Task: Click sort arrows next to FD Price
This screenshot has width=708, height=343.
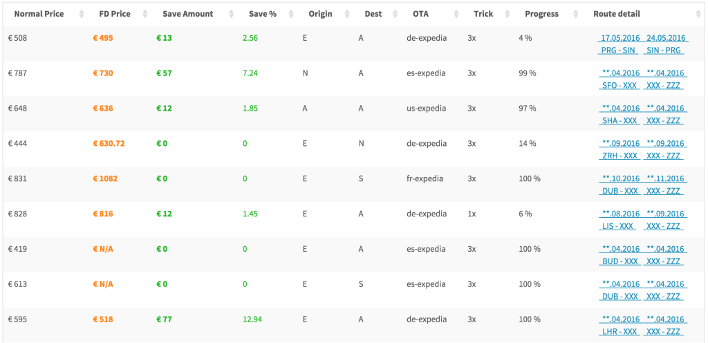Action: (145, 15)
